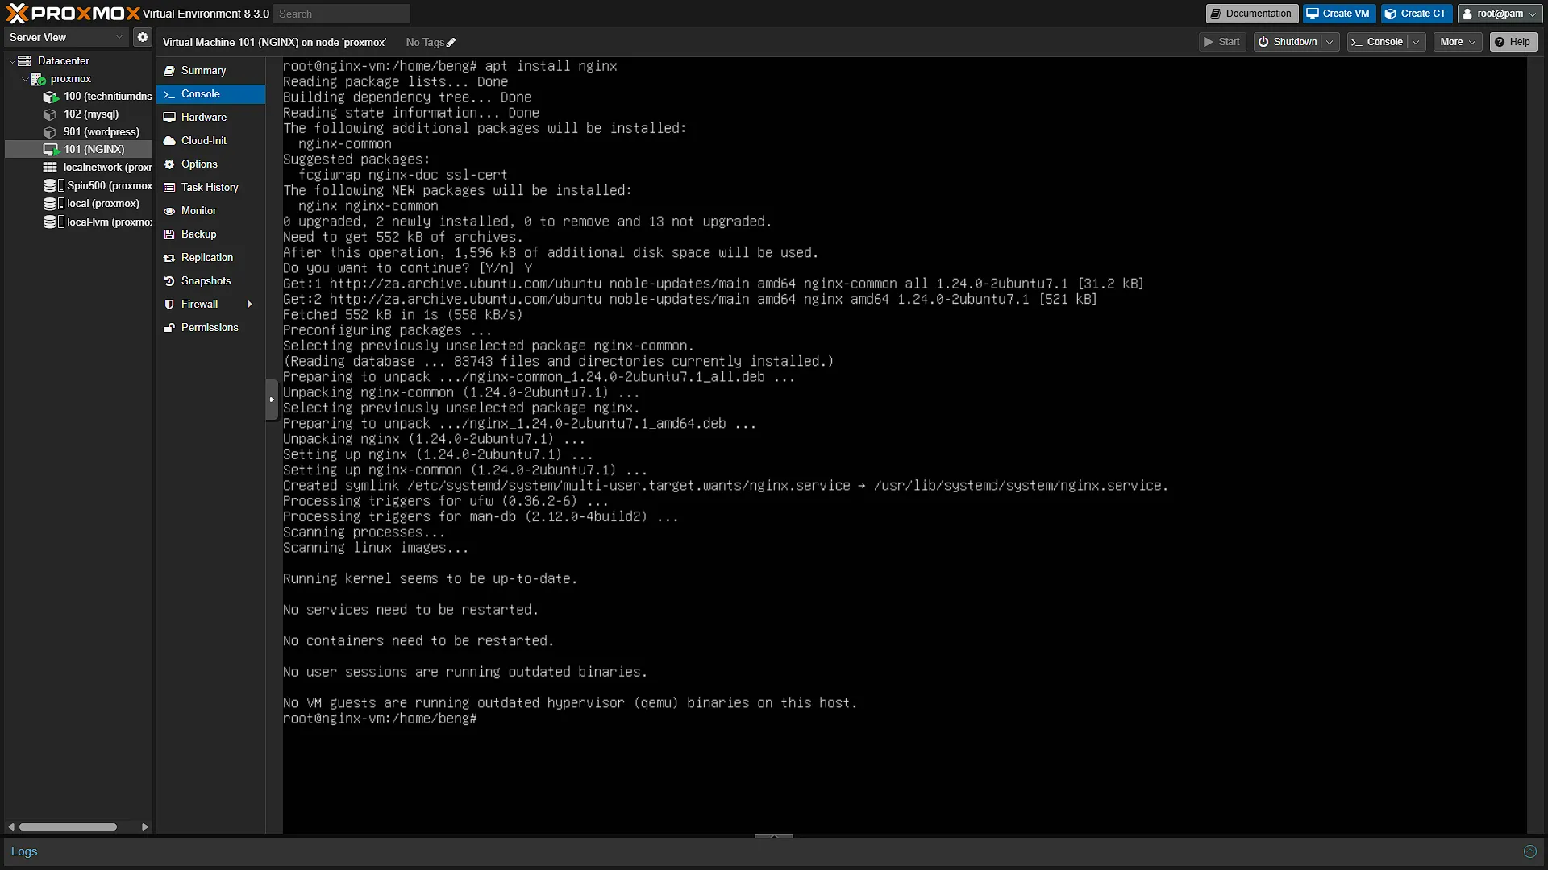Click the Firewall shield icon
This screenshot has width=1548, height=870.
pyautogui.click(x=169, y=304)
